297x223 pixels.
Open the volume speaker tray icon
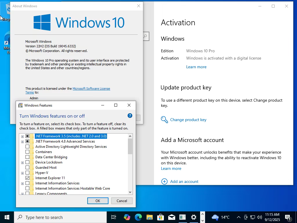[260, 217]
